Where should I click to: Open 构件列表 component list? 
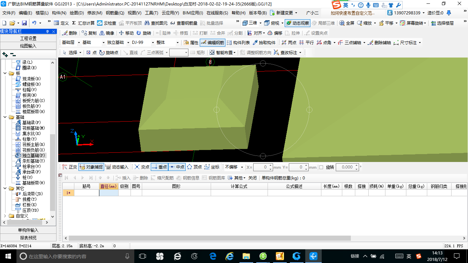[x=238, y=42]
